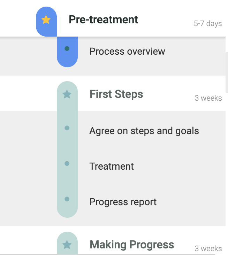Select the dot marker for Agree on steps and goals
Screen dimensions: 228x255
pos(67,128)
